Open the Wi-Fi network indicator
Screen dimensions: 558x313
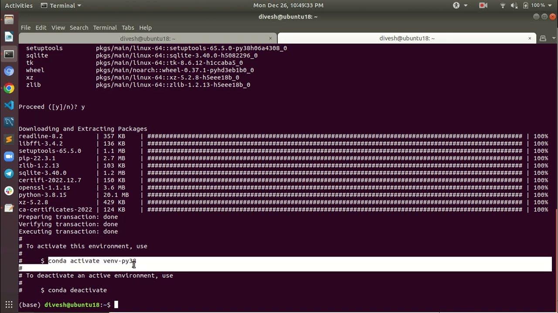tap(503, 5)
